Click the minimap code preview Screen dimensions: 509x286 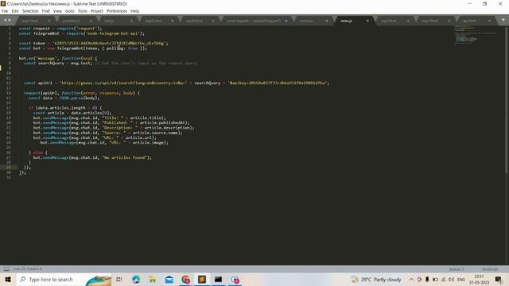point(476,35)
